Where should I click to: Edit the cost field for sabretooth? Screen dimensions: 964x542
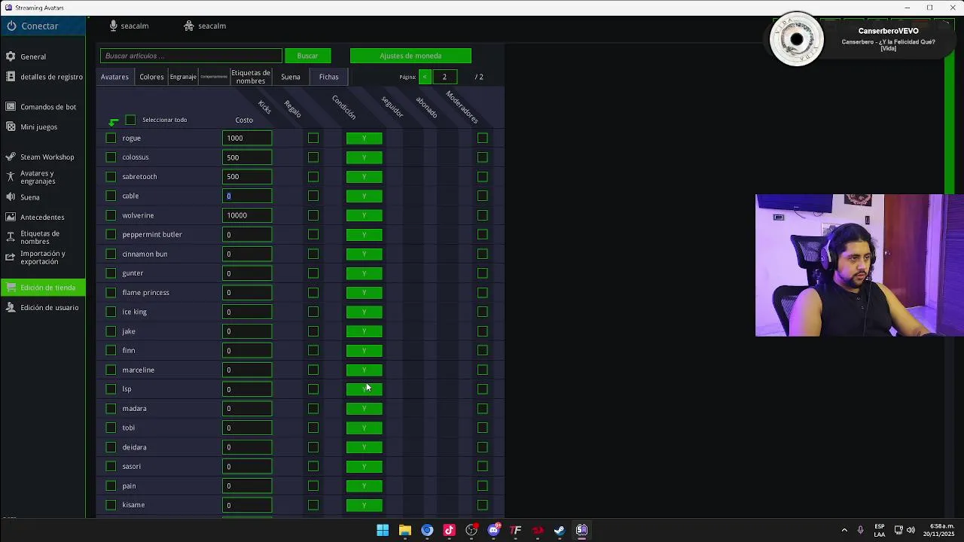(x=247, y=176)
